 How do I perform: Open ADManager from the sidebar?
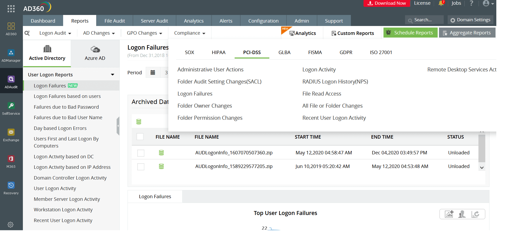point(11,55)
